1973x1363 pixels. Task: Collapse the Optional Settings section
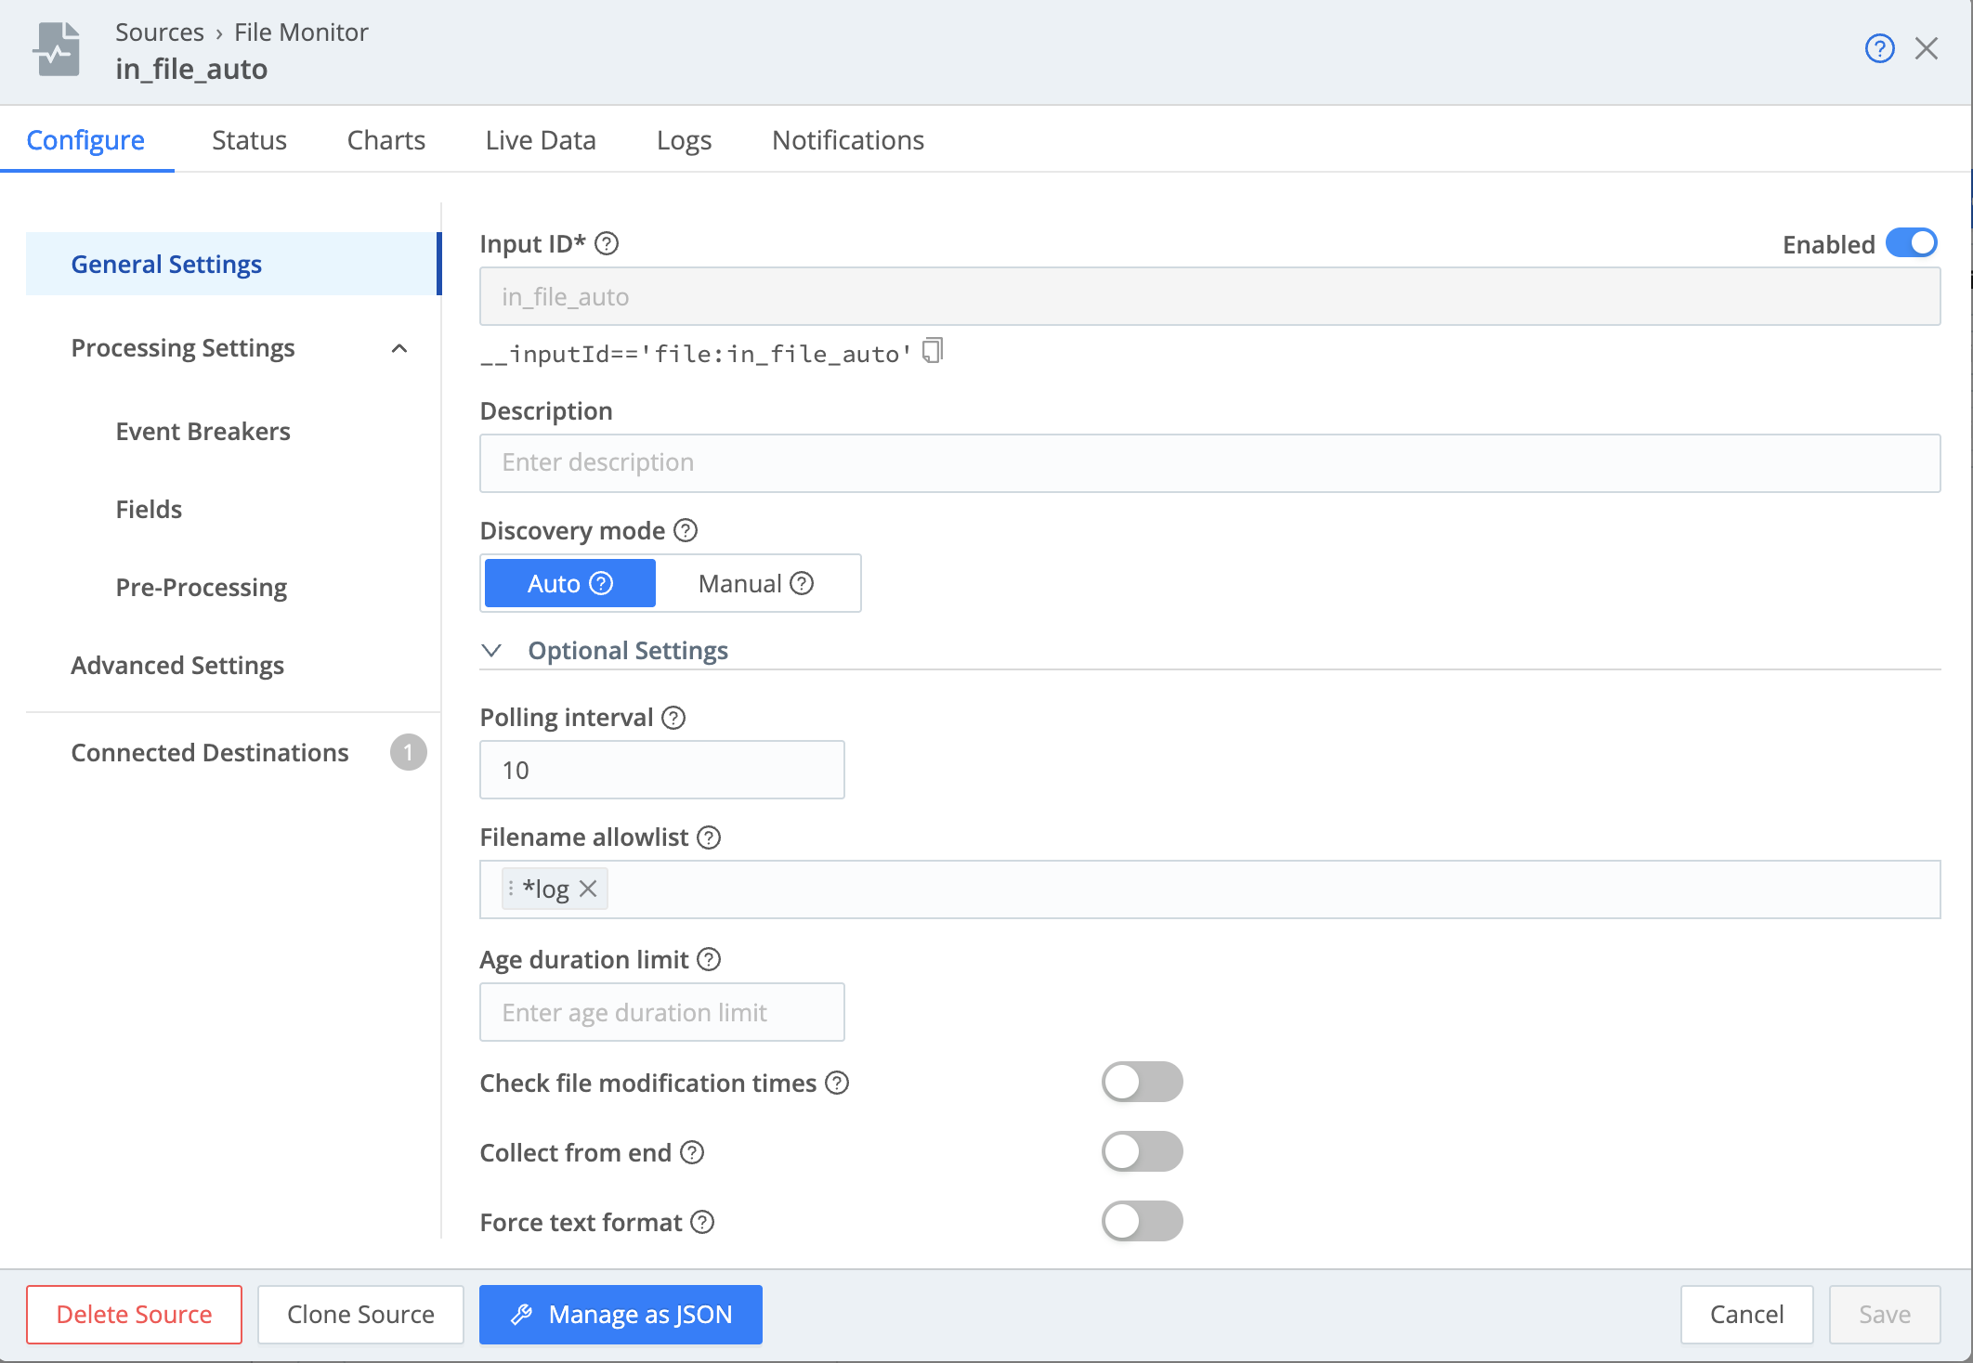click(x=492, y=651)
